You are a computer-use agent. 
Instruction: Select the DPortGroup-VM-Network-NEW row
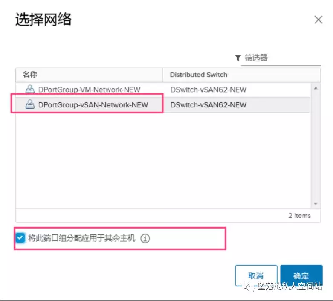pos(162,90)
